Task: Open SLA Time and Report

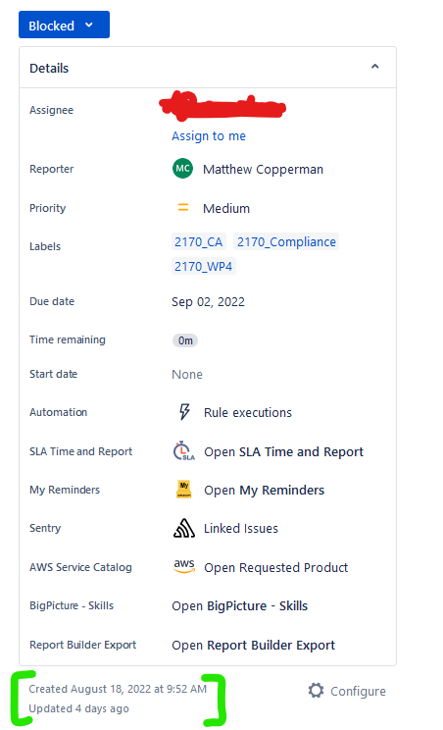Action: point(283,451)
